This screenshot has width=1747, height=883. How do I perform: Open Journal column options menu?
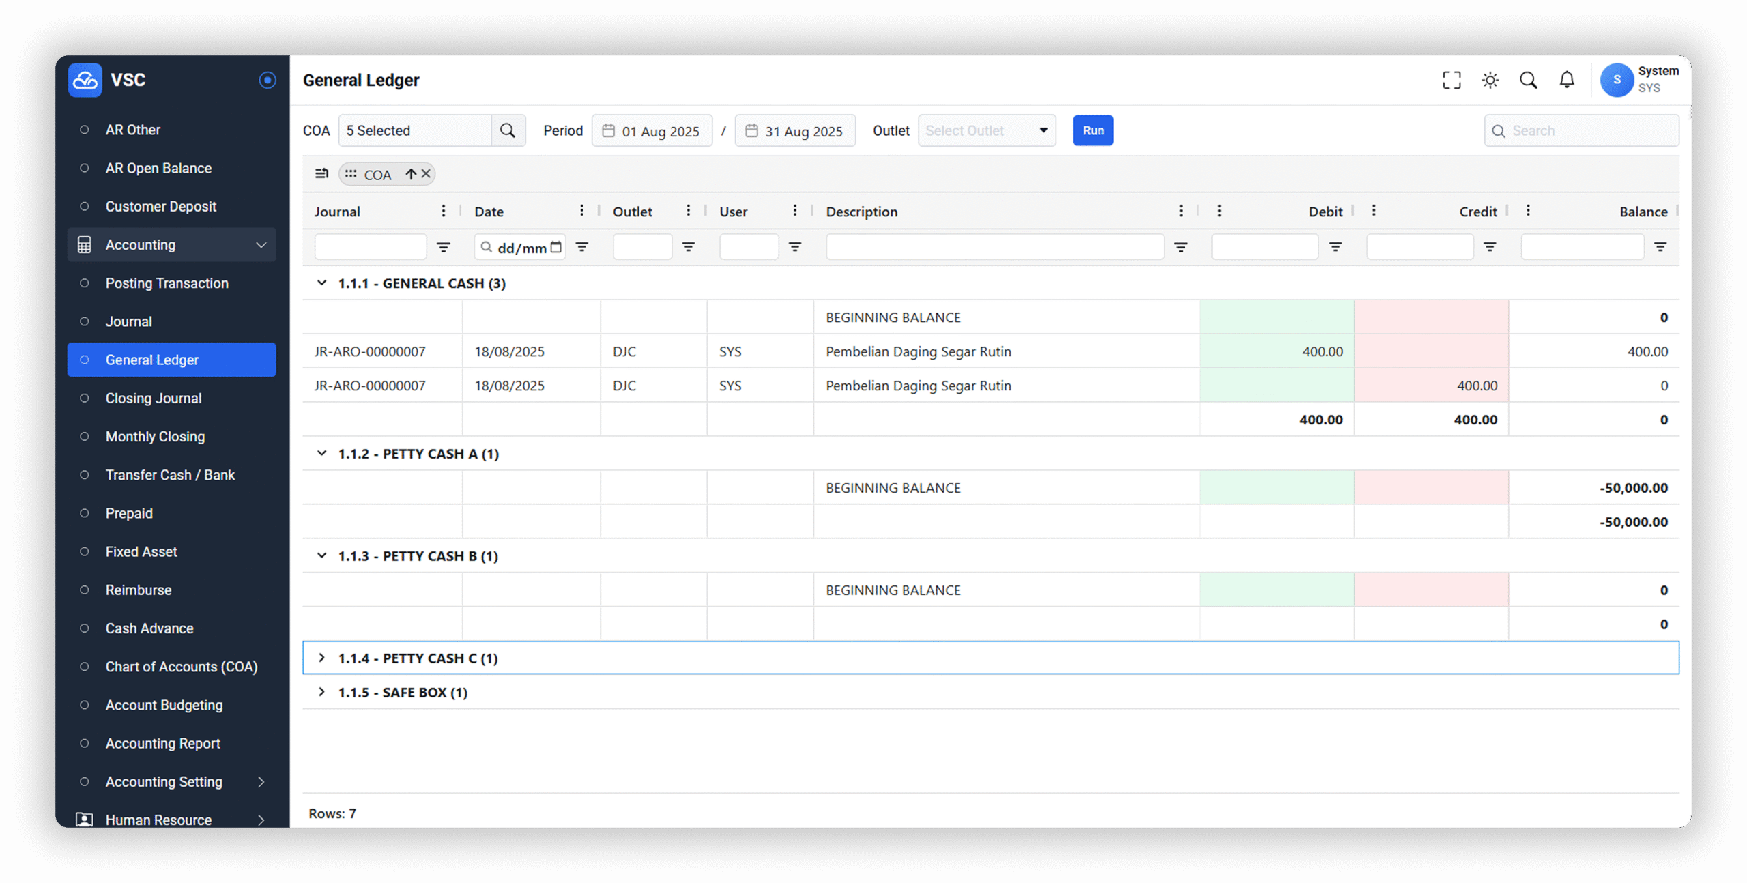(x=444, y=211)
